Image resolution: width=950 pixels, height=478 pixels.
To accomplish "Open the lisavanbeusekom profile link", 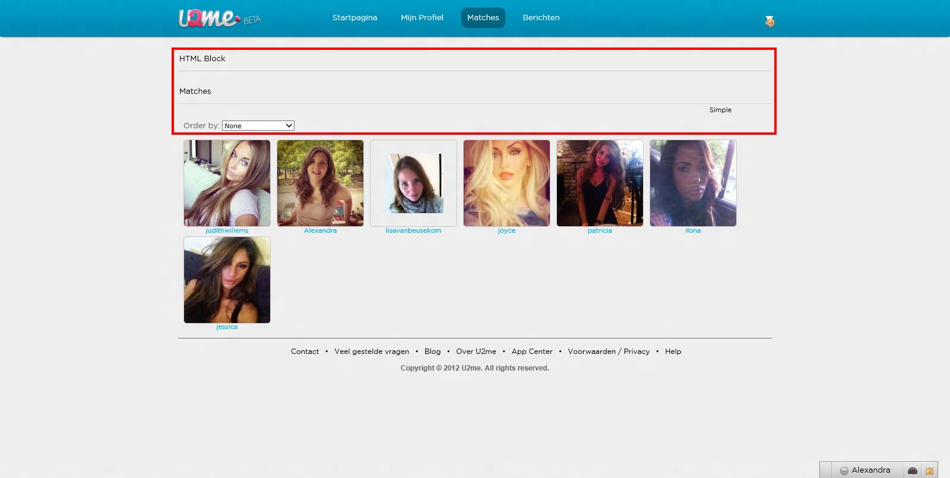I will 413,230.
